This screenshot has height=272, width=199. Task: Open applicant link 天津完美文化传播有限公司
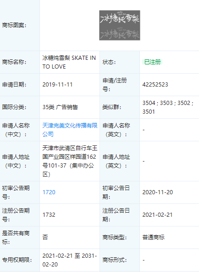[70, 130]
